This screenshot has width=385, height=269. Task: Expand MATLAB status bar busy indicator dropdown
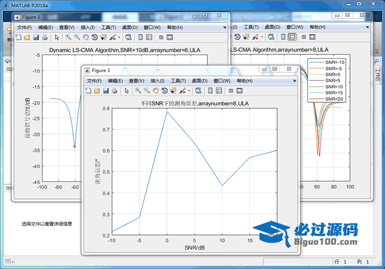(x=12, y=262)
